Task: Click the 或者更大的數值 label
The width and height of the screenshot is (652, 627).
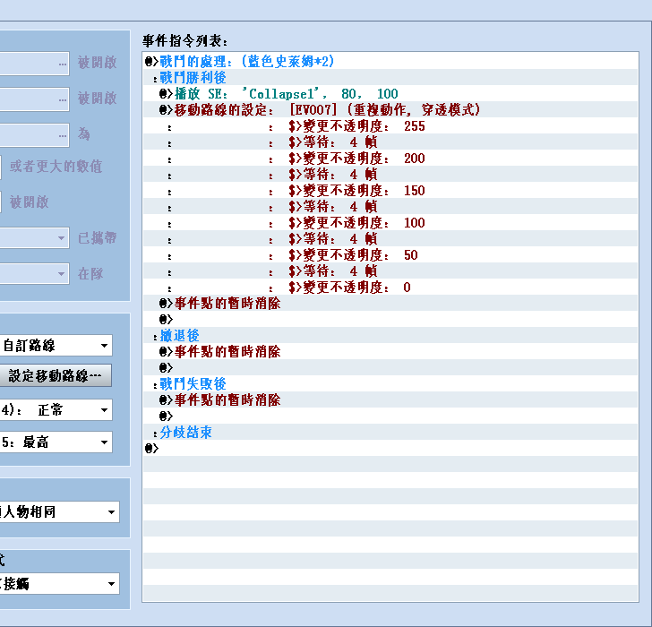Action: click(x=56, y=167)
